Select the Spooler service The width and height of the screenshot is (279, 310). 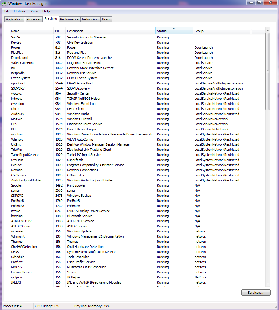point(137,185)
